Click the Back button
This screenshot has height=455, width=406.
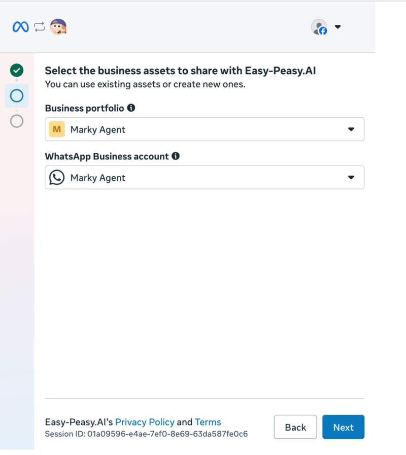tap(295, 427)
